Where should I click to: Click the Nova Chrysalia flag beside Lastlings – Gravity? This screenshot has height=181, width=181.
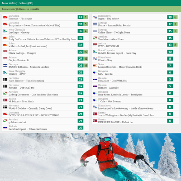coord(5,31)
